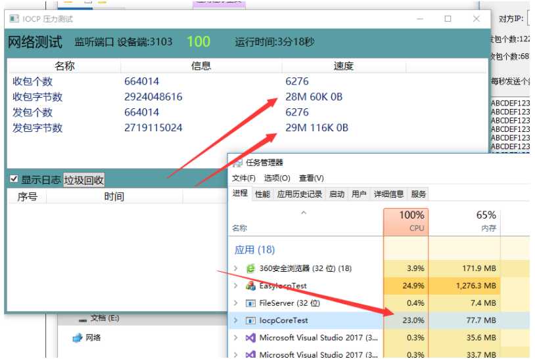Click the IOCP 压力测试 window title icon
This screenshot has height=359, width=535.
tap(14, 19)
